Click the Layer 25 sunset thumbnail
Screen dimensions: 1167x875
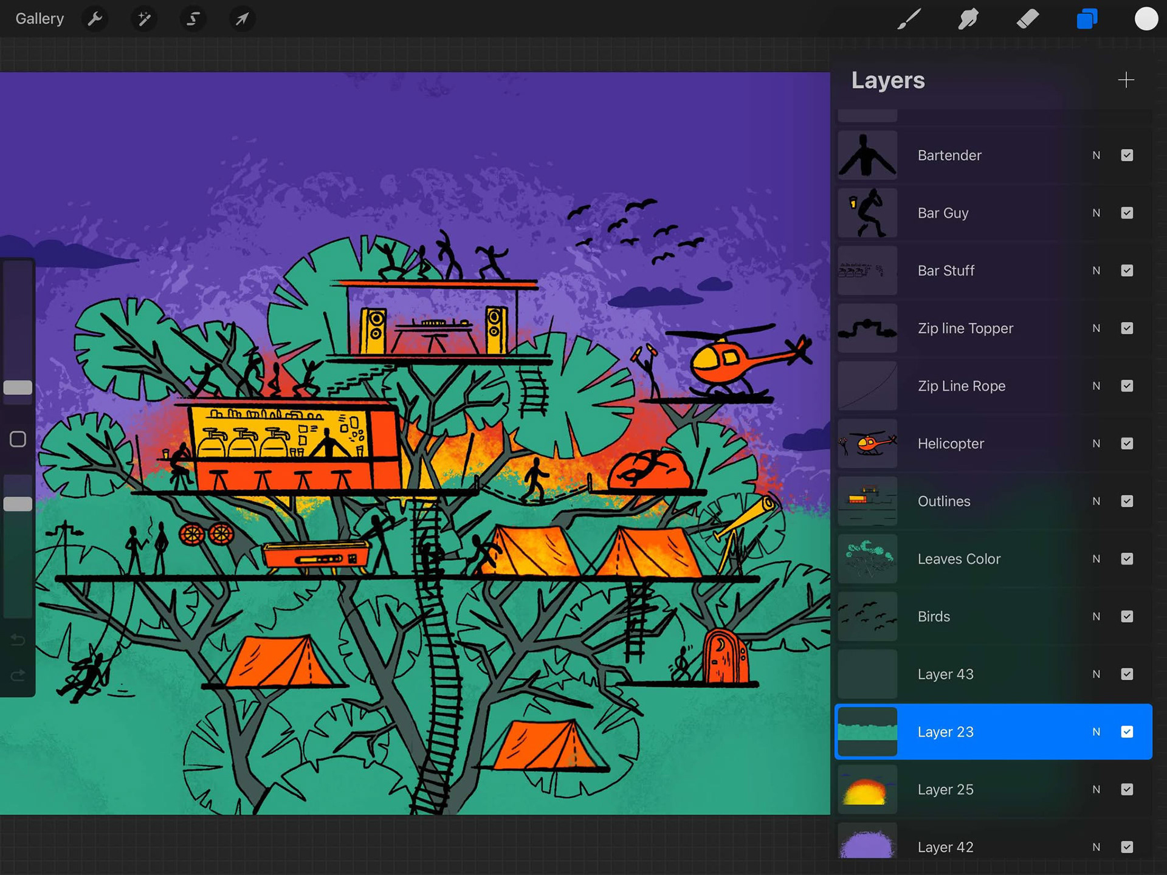click(x=867, y=789)
